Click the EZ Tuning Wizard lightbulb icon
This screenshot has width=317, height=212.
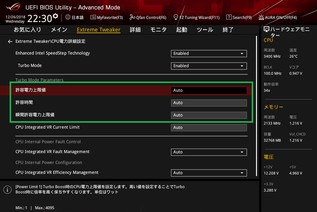point(176,17)
